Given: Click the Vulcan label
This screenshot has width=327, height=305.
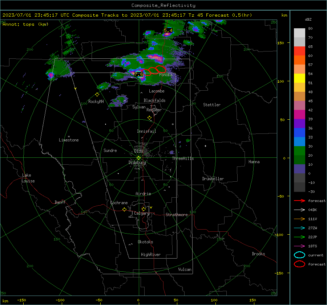Looking at the screenshot, I should pyautogui.click(x=185, y=269).
